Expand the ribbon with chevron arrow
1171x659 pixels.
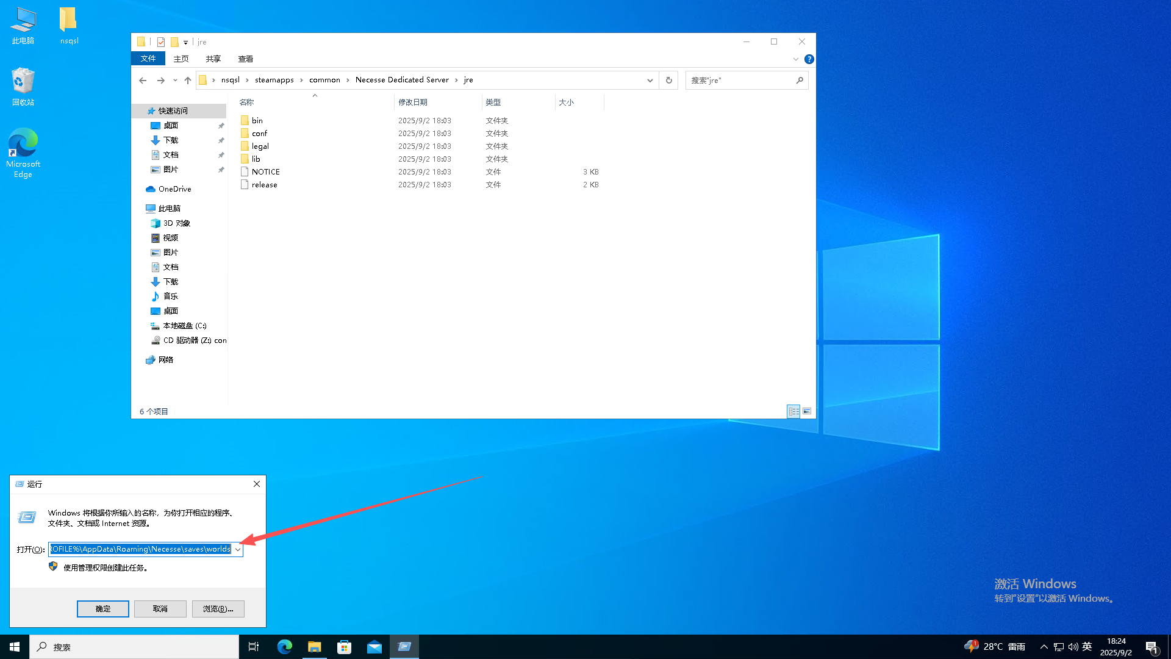click(x=795, y=59)
